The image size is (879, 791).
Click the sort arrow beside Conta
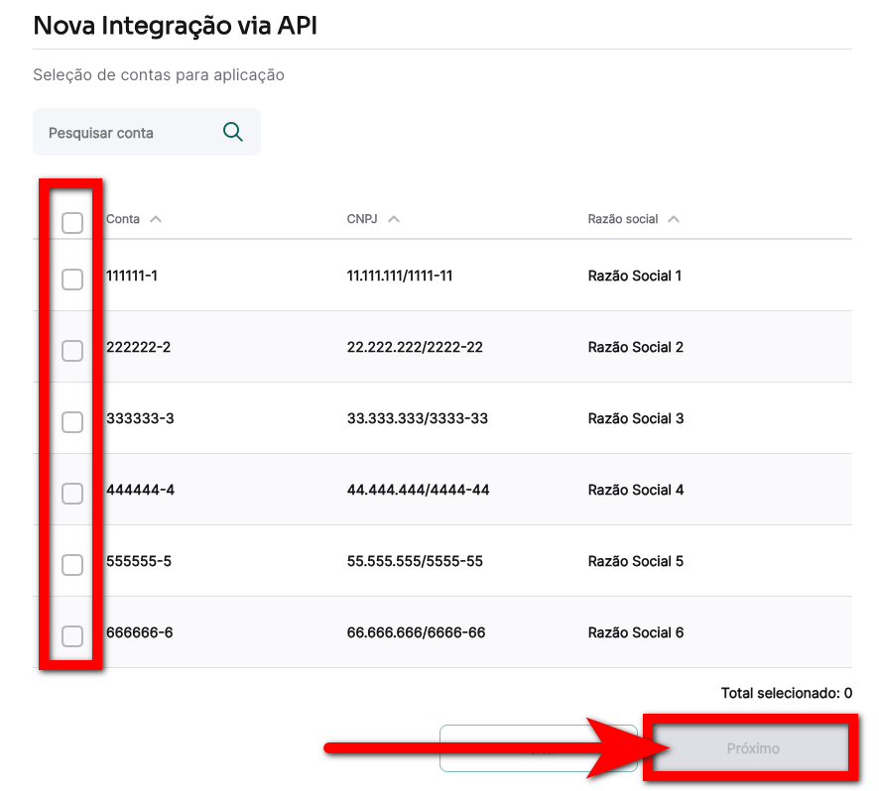156,219
